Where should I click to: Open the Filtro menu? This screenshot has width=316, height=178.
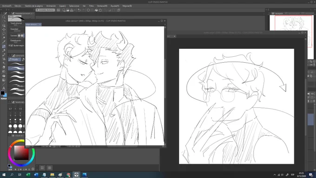(x=91, y=6)
